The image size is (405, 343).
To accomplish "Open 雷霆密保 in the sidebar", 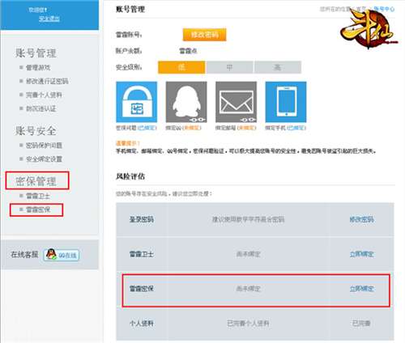I will [x=38, y=210].
